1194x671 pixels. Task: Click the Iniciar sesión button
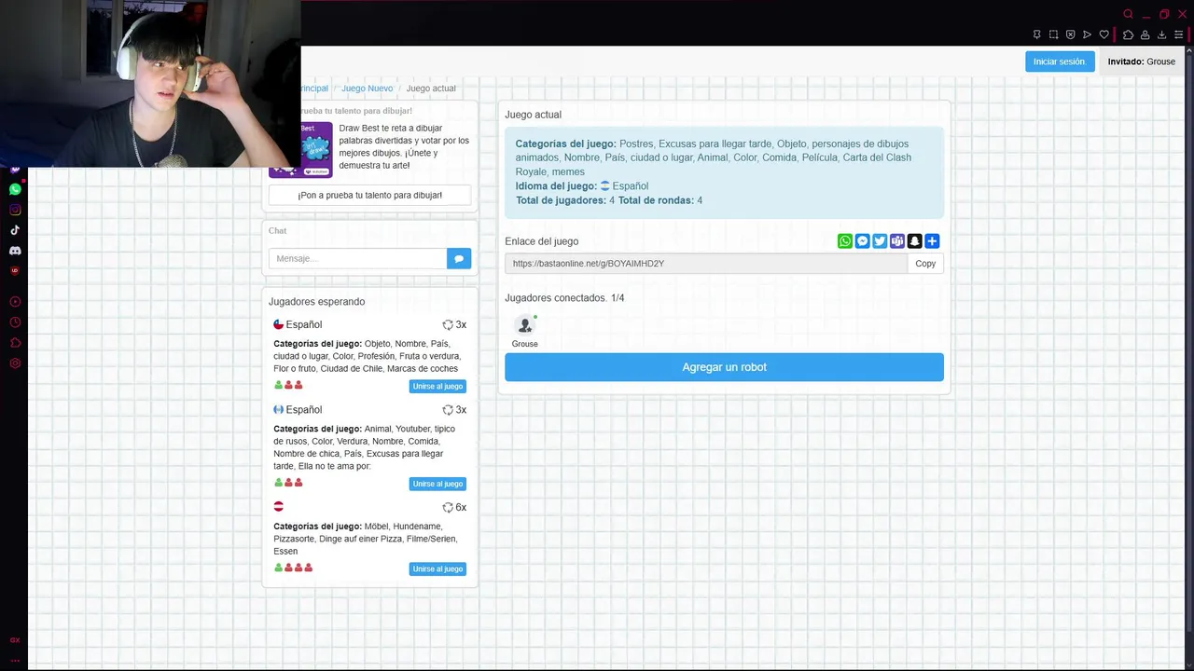pyautogui.click(x=1060, y=62)
